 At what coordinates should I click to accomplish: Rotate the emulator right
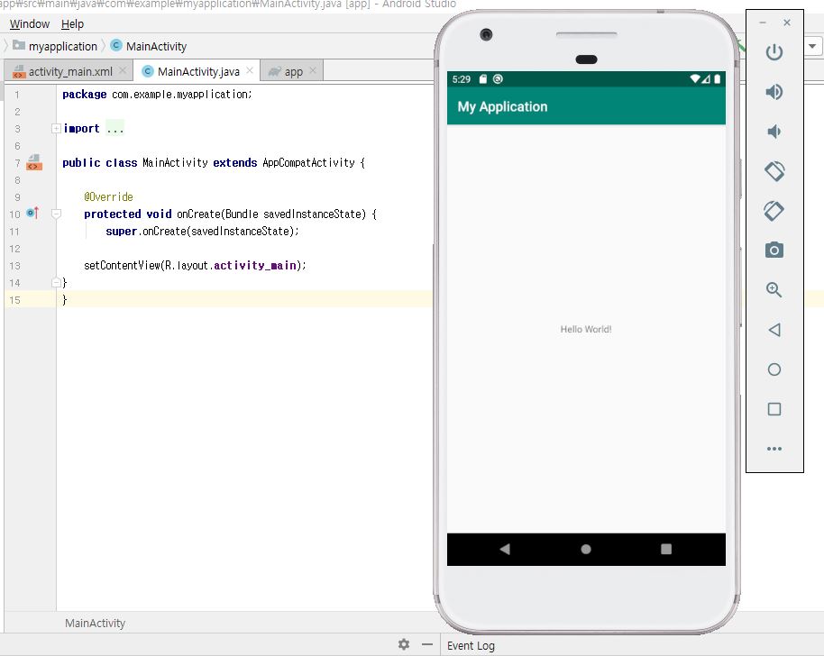(774, 211)
